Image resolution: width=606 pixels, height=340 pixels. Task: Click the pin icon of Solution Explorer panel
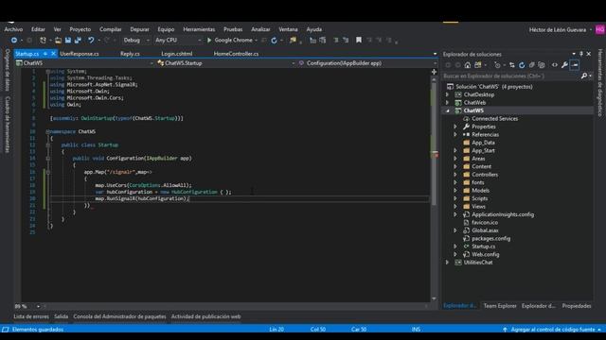[580, 54]
